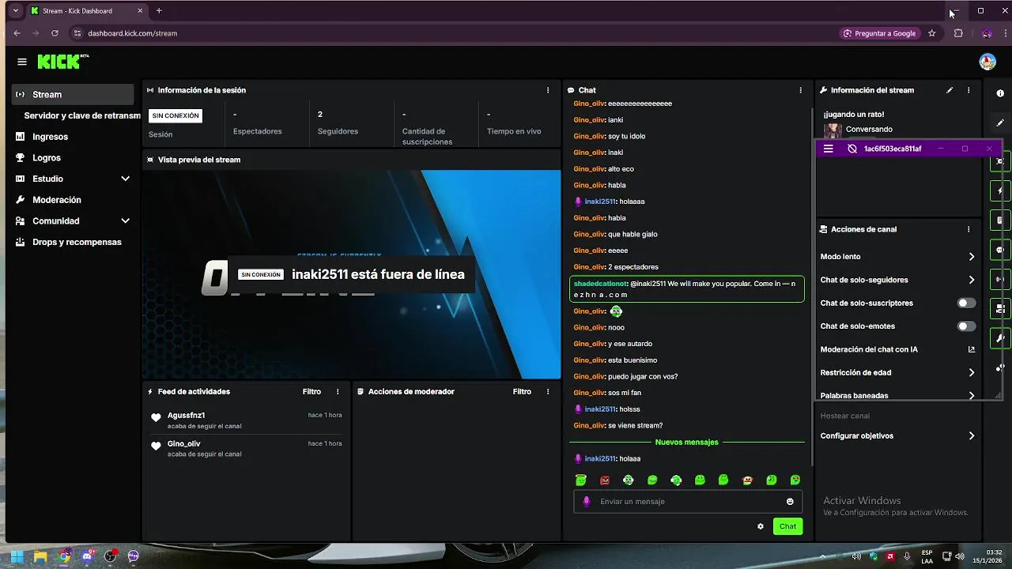
Task: Click the crossed-circle icon in purple overlay window
Action: [x=852, y=149]
